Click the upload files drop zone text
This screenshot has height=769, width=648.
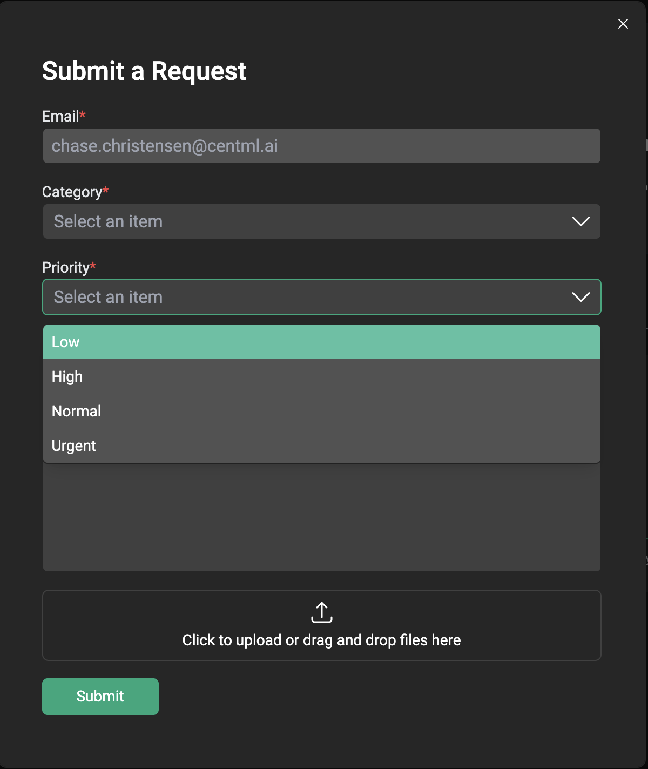322,640
